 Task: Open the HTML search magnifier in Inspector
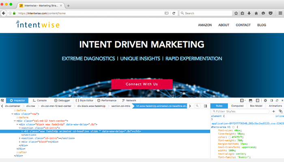[197, 106]
